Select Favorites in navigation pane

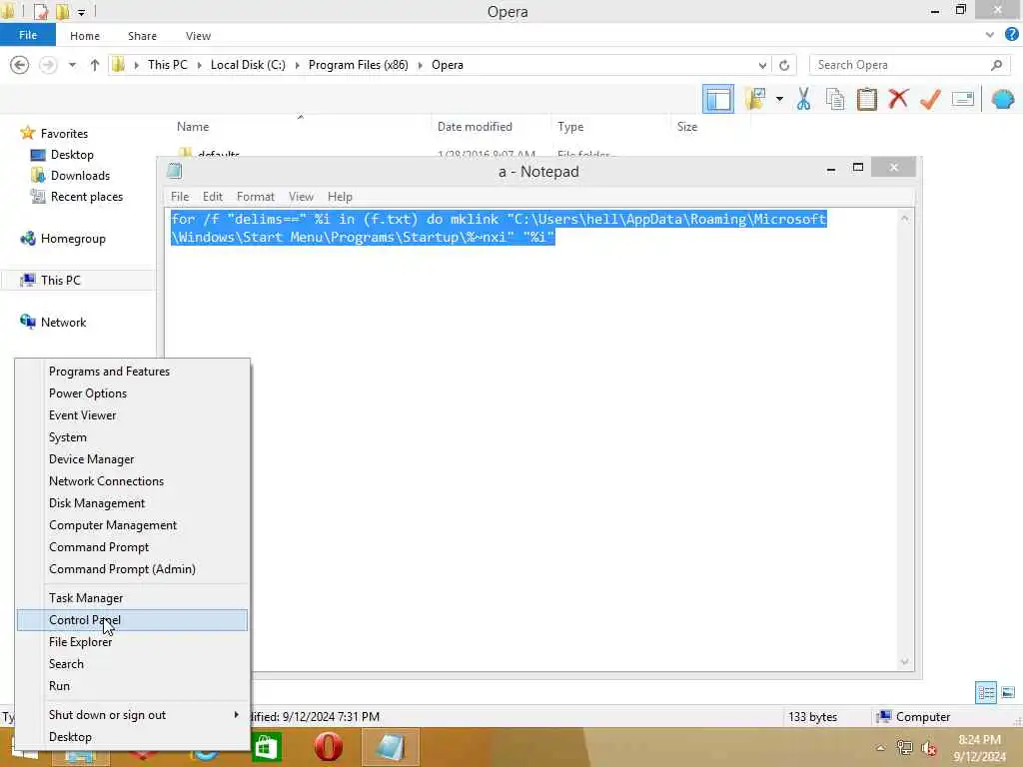click(64, 133)
